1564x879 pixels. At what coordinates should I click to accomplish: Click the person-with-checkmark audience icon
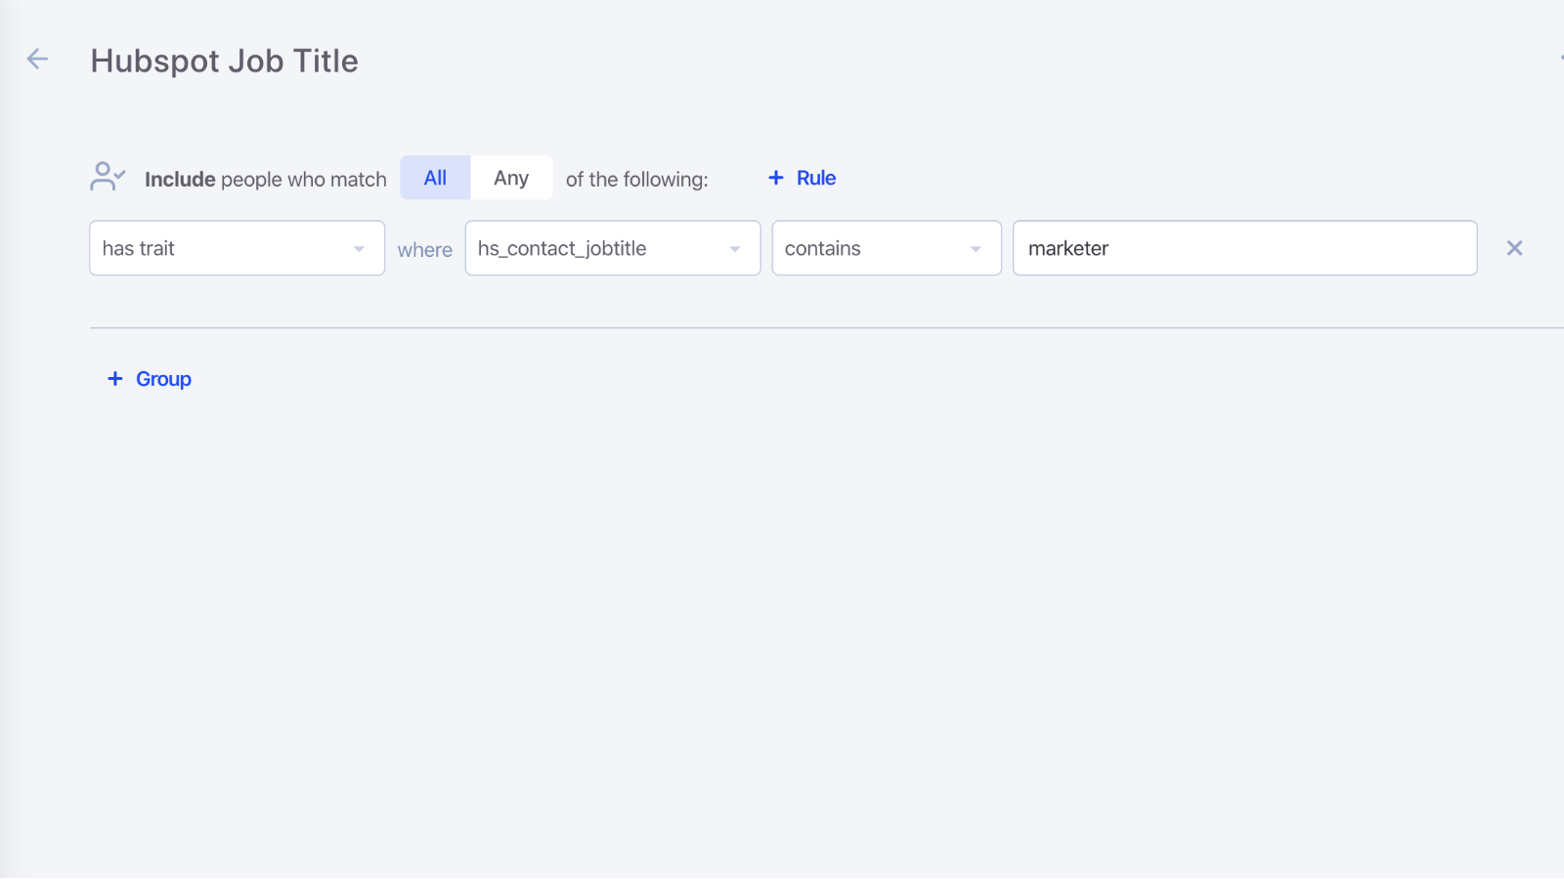point(107,177)
